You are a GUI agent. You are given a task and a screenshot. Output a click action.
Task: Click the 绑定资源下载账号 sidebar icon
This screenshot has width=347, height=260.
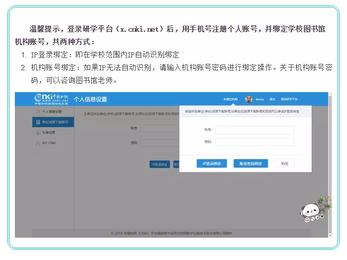pyautogui.click(x=38, y=122)
